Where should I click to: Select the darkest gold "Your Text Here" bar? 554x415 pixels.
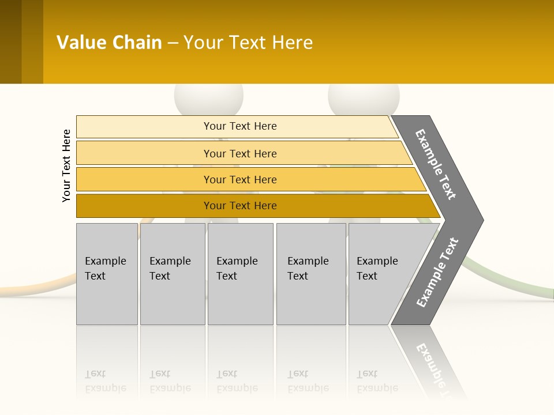click(x=239, y=206)
